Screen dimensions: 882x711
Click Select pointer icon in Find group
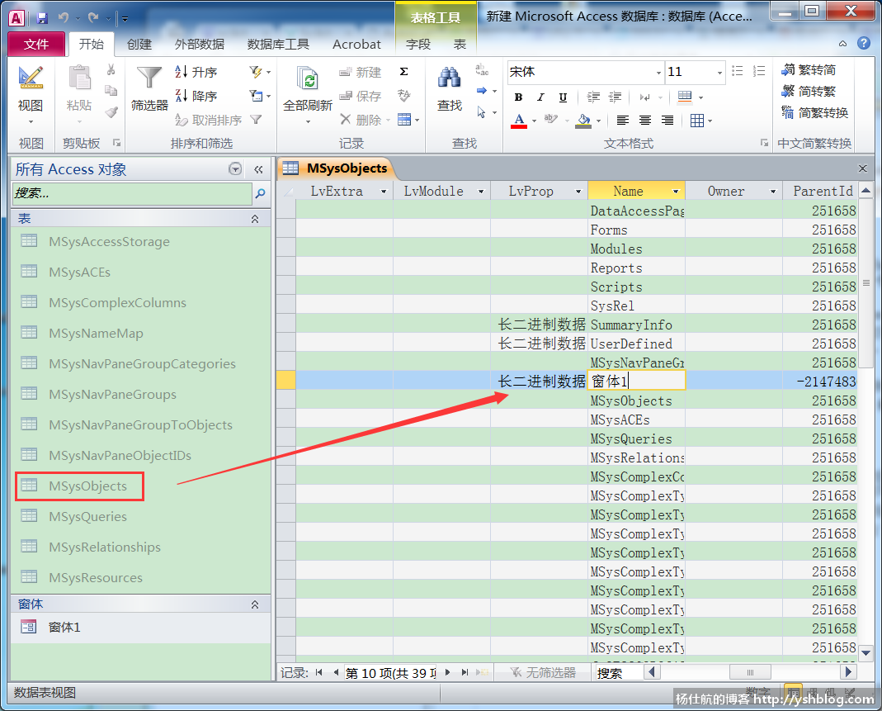tap(481, 112)
